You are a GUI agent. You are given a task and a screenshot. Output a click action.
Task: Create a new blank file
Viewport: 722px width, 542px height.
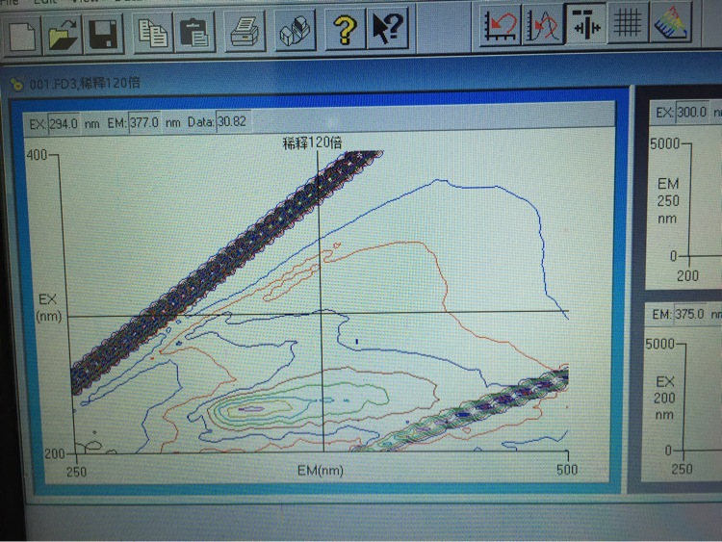pyautogui.click(x=22, y=36)
